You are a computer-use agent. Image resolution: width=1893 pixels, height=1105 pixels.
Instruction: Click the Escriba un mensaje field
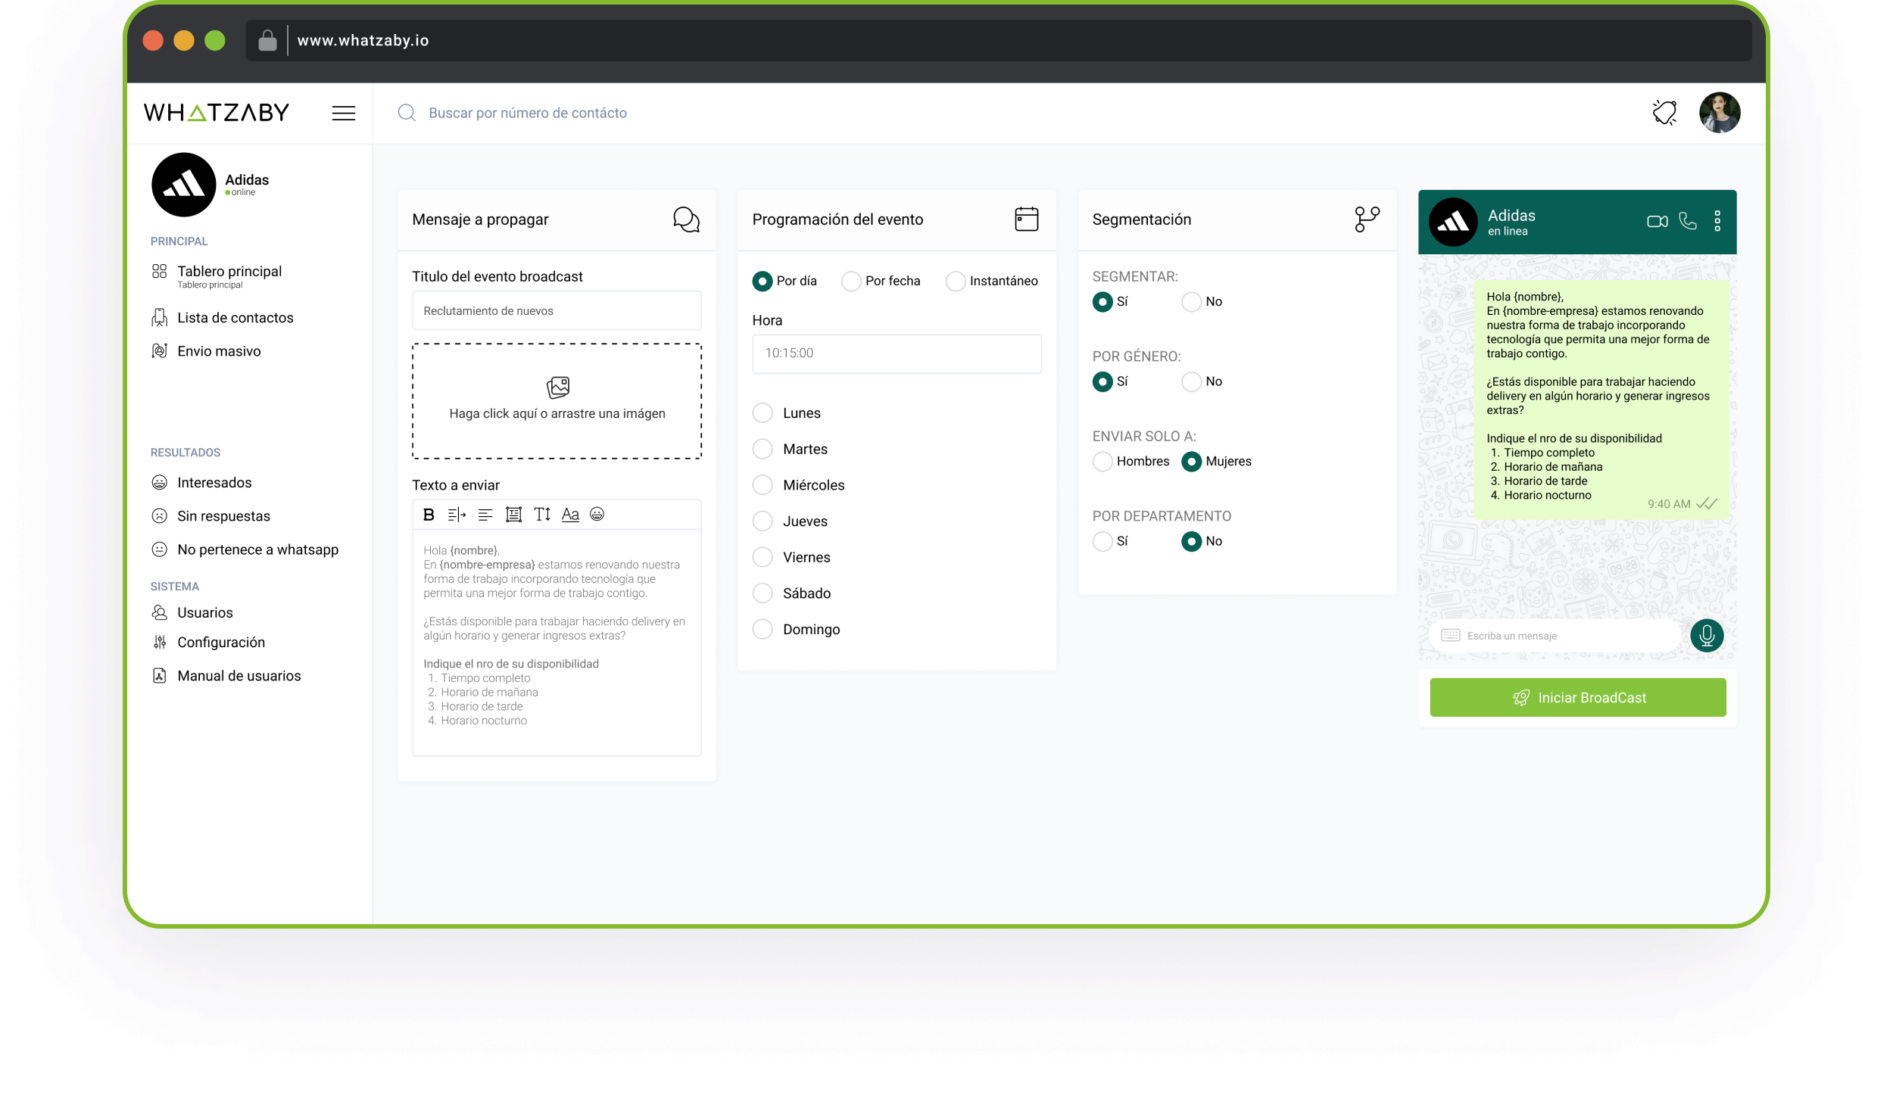[x=1555, y=636]
